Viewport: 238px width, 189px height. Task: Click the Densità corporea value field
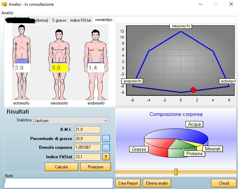[x=87, y=147]
